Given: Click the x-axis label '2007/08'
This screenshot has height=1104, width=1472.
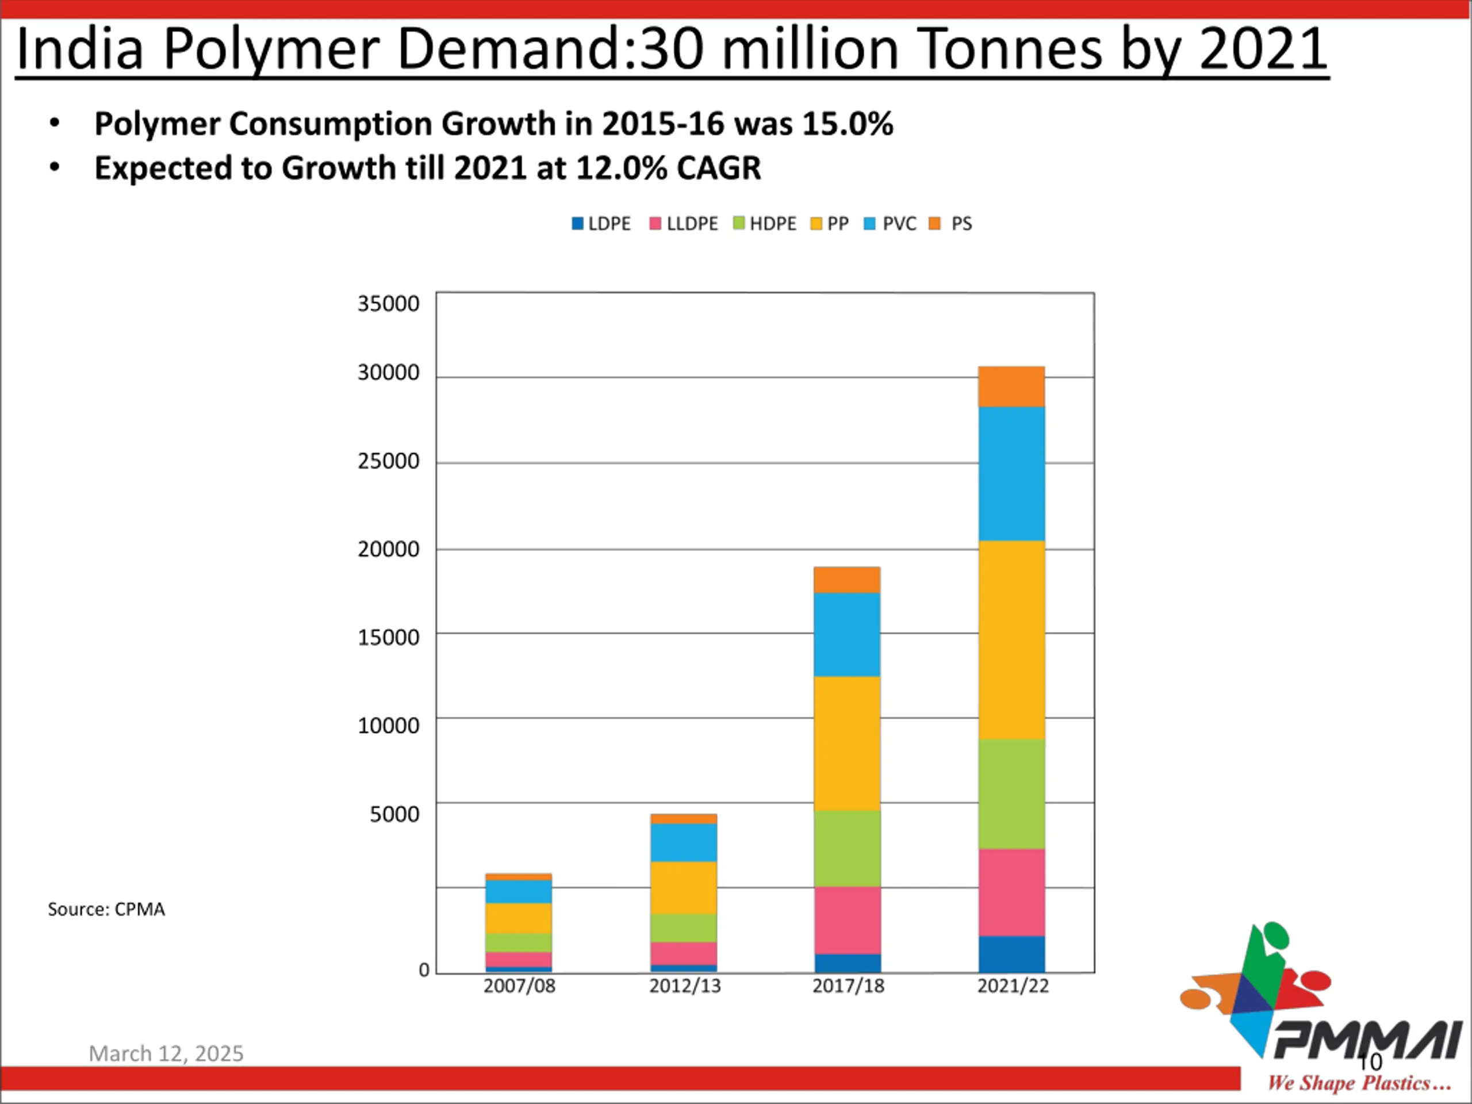Looking at the screenshot, I should coord(519,986).
